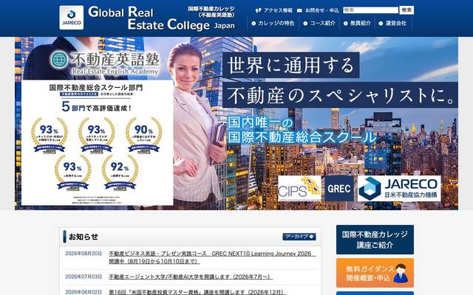473x295 pixels.
Task: Click the CIPS logo on banner
Action: point(299,189)
